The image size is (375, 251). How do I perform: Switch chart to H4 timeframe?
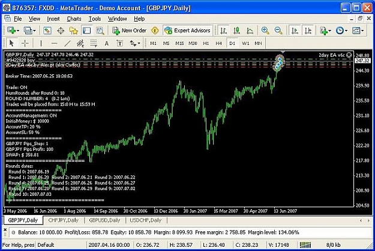tap(218, 44)
